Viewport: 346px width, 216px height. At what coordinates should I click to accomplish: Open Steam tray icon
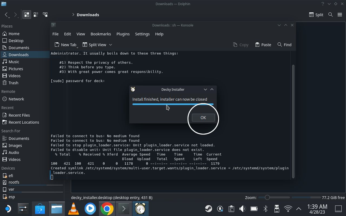[208, 209]
